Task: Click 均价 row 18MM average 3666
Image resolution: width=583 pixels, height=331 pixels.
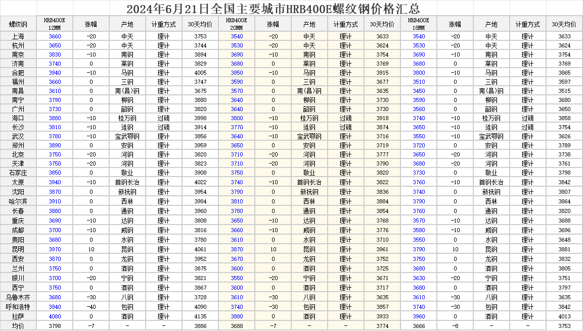Action: 419,326
